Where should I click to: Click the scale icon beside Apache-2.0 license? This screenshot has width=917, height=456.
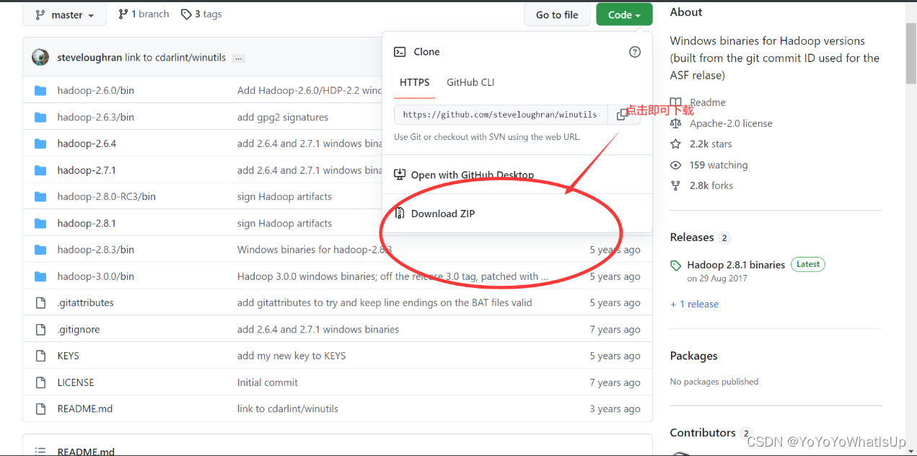pyautogui.click(x=675, y=123)
